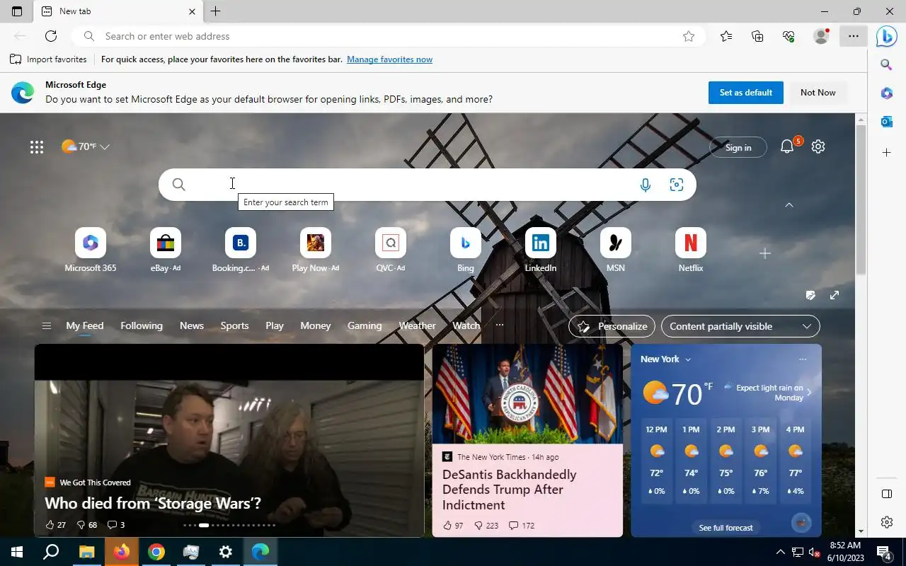The image size is (906, 566).
Task: Open sidebar settings gear at bottom
Action: (886, 522)
